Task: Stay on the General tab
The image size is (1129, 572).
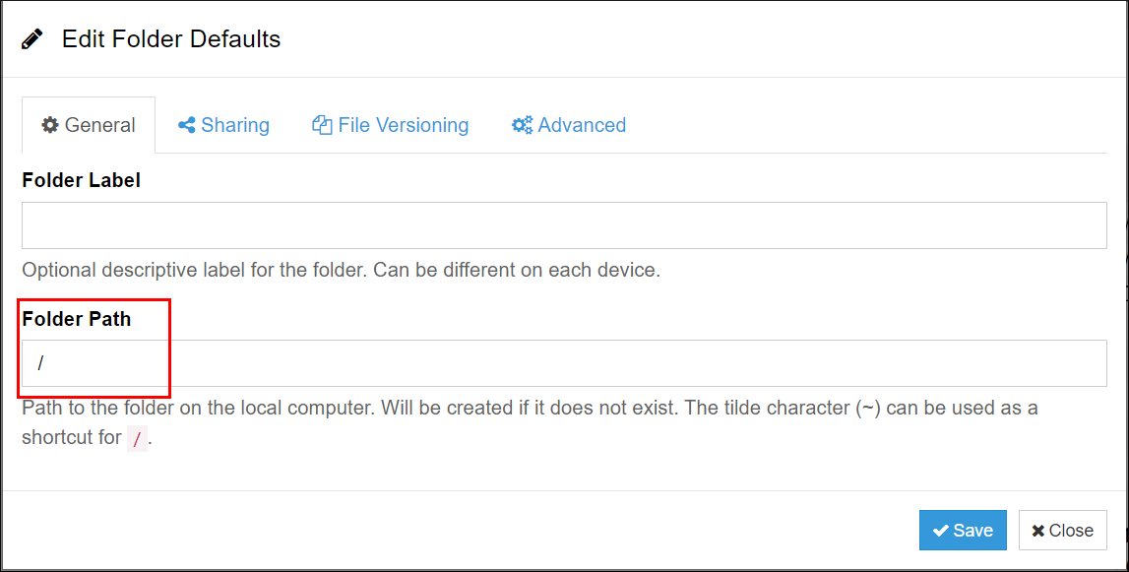Action: tap(89, 125)
